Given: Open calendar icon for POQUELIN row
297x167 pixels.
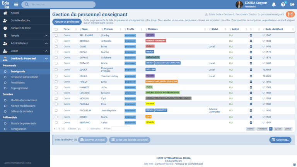Looking at the screenshot, I should [251, 111].
